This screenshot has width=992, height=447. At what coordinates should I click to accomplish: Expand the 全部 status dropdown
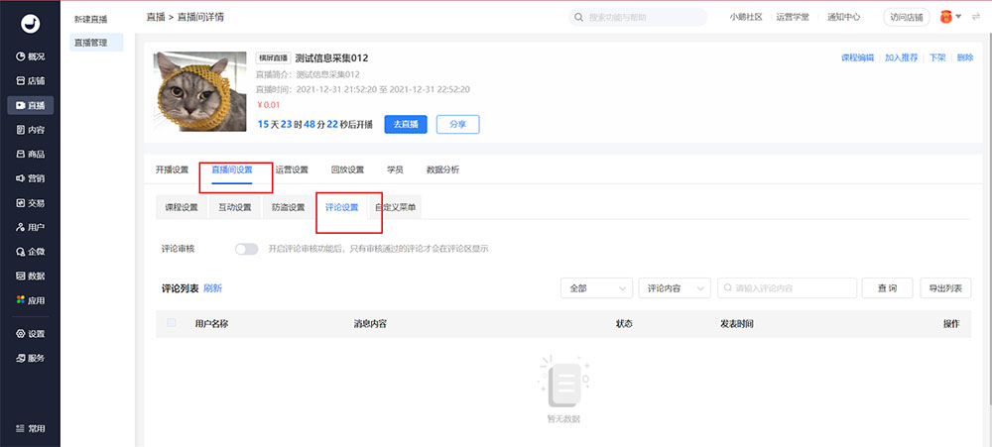click(x=596, y=287)
